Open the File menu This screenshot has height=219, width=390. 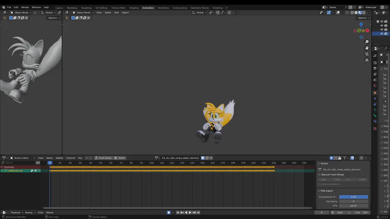pos(9,7)
